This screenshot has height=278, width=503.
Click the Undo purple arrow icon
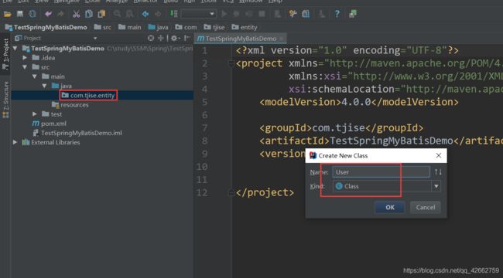48,14
